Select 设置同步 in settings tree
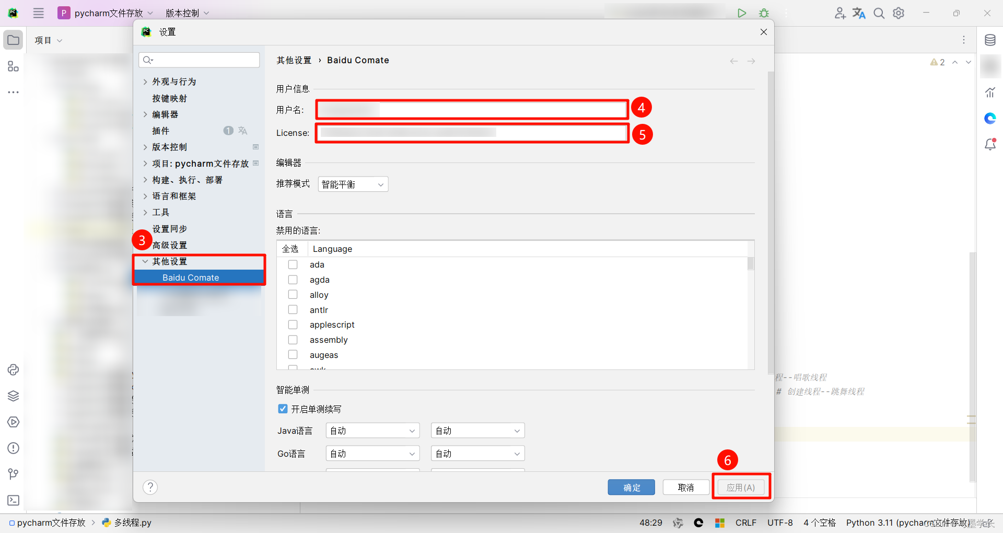Viewport: 1003px width, 533px height. coord(169,229)
